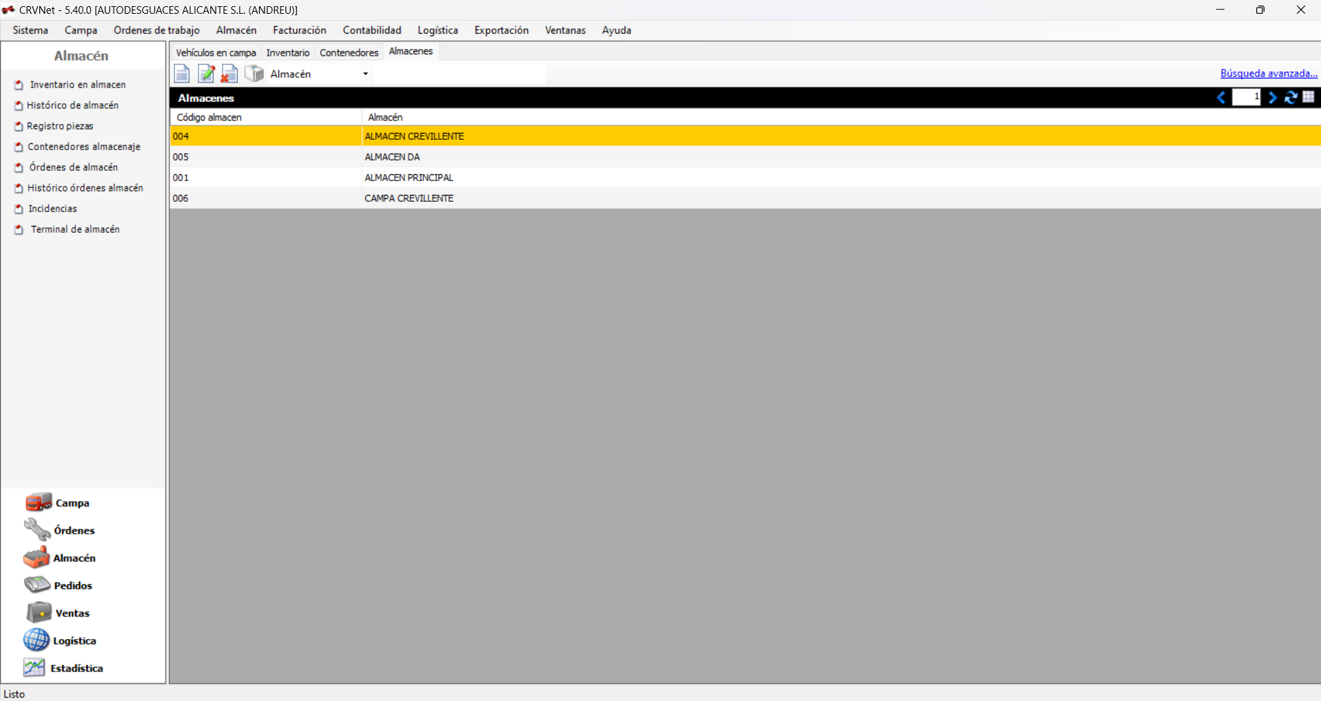
Task: Open the Campa module in sidebar
Action: 72,503
